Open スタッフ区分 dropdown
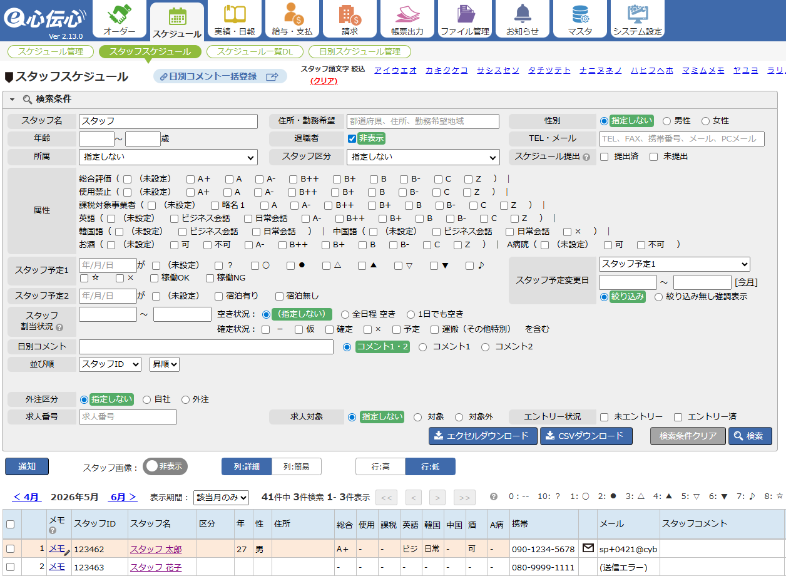 click(424, 157)
